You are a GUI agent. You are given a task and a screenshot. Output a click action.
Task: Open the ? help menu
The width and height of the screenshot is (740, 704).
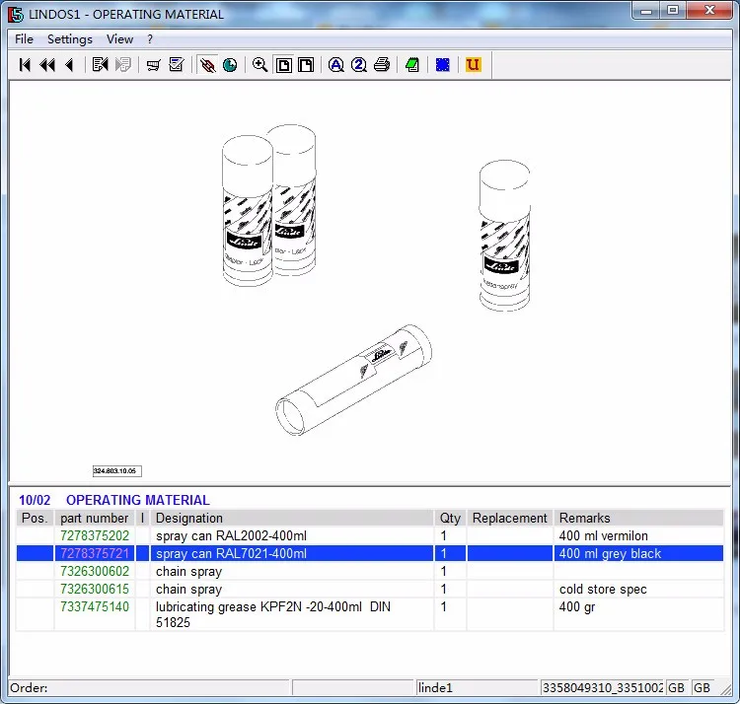click(x=150, y=39)
